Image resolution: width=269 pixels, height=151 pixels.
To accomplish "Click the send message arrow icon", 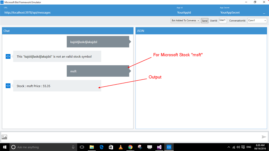I will pos(264,137).
